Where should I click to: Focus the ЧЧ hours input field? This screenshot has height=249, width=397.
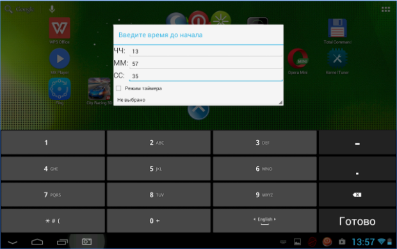(x=206, y=51)
